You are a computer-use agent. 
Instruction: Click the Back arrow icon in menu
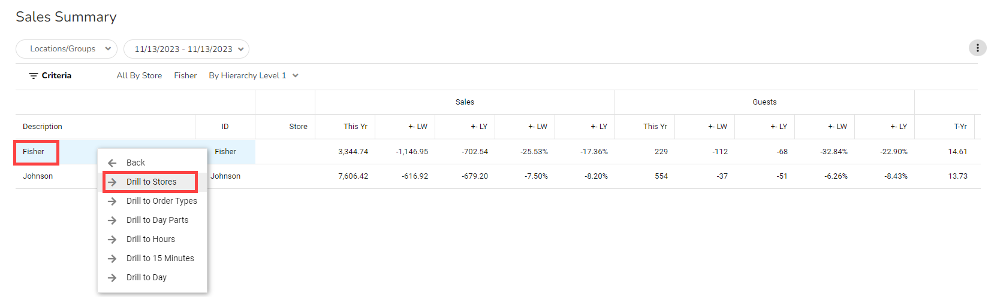[x=112, y=163]
